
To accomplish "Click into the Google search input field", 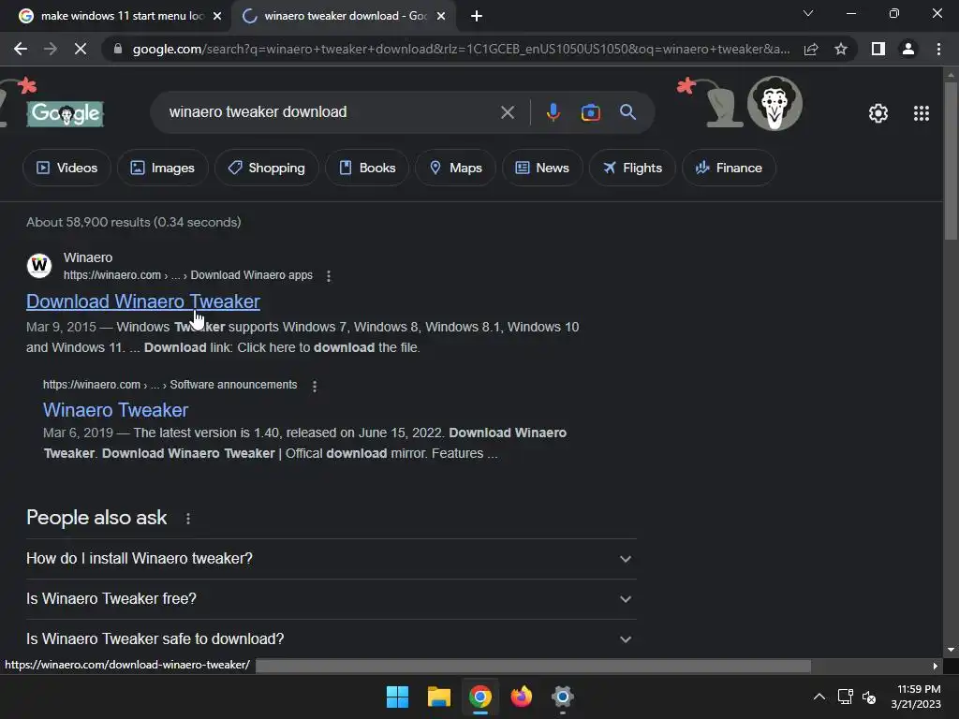I will (331, 112).
